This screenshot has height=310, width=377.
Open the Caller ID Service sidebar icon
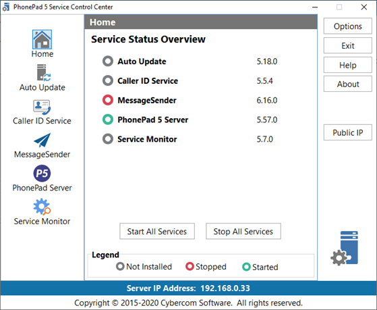point(42,107)
